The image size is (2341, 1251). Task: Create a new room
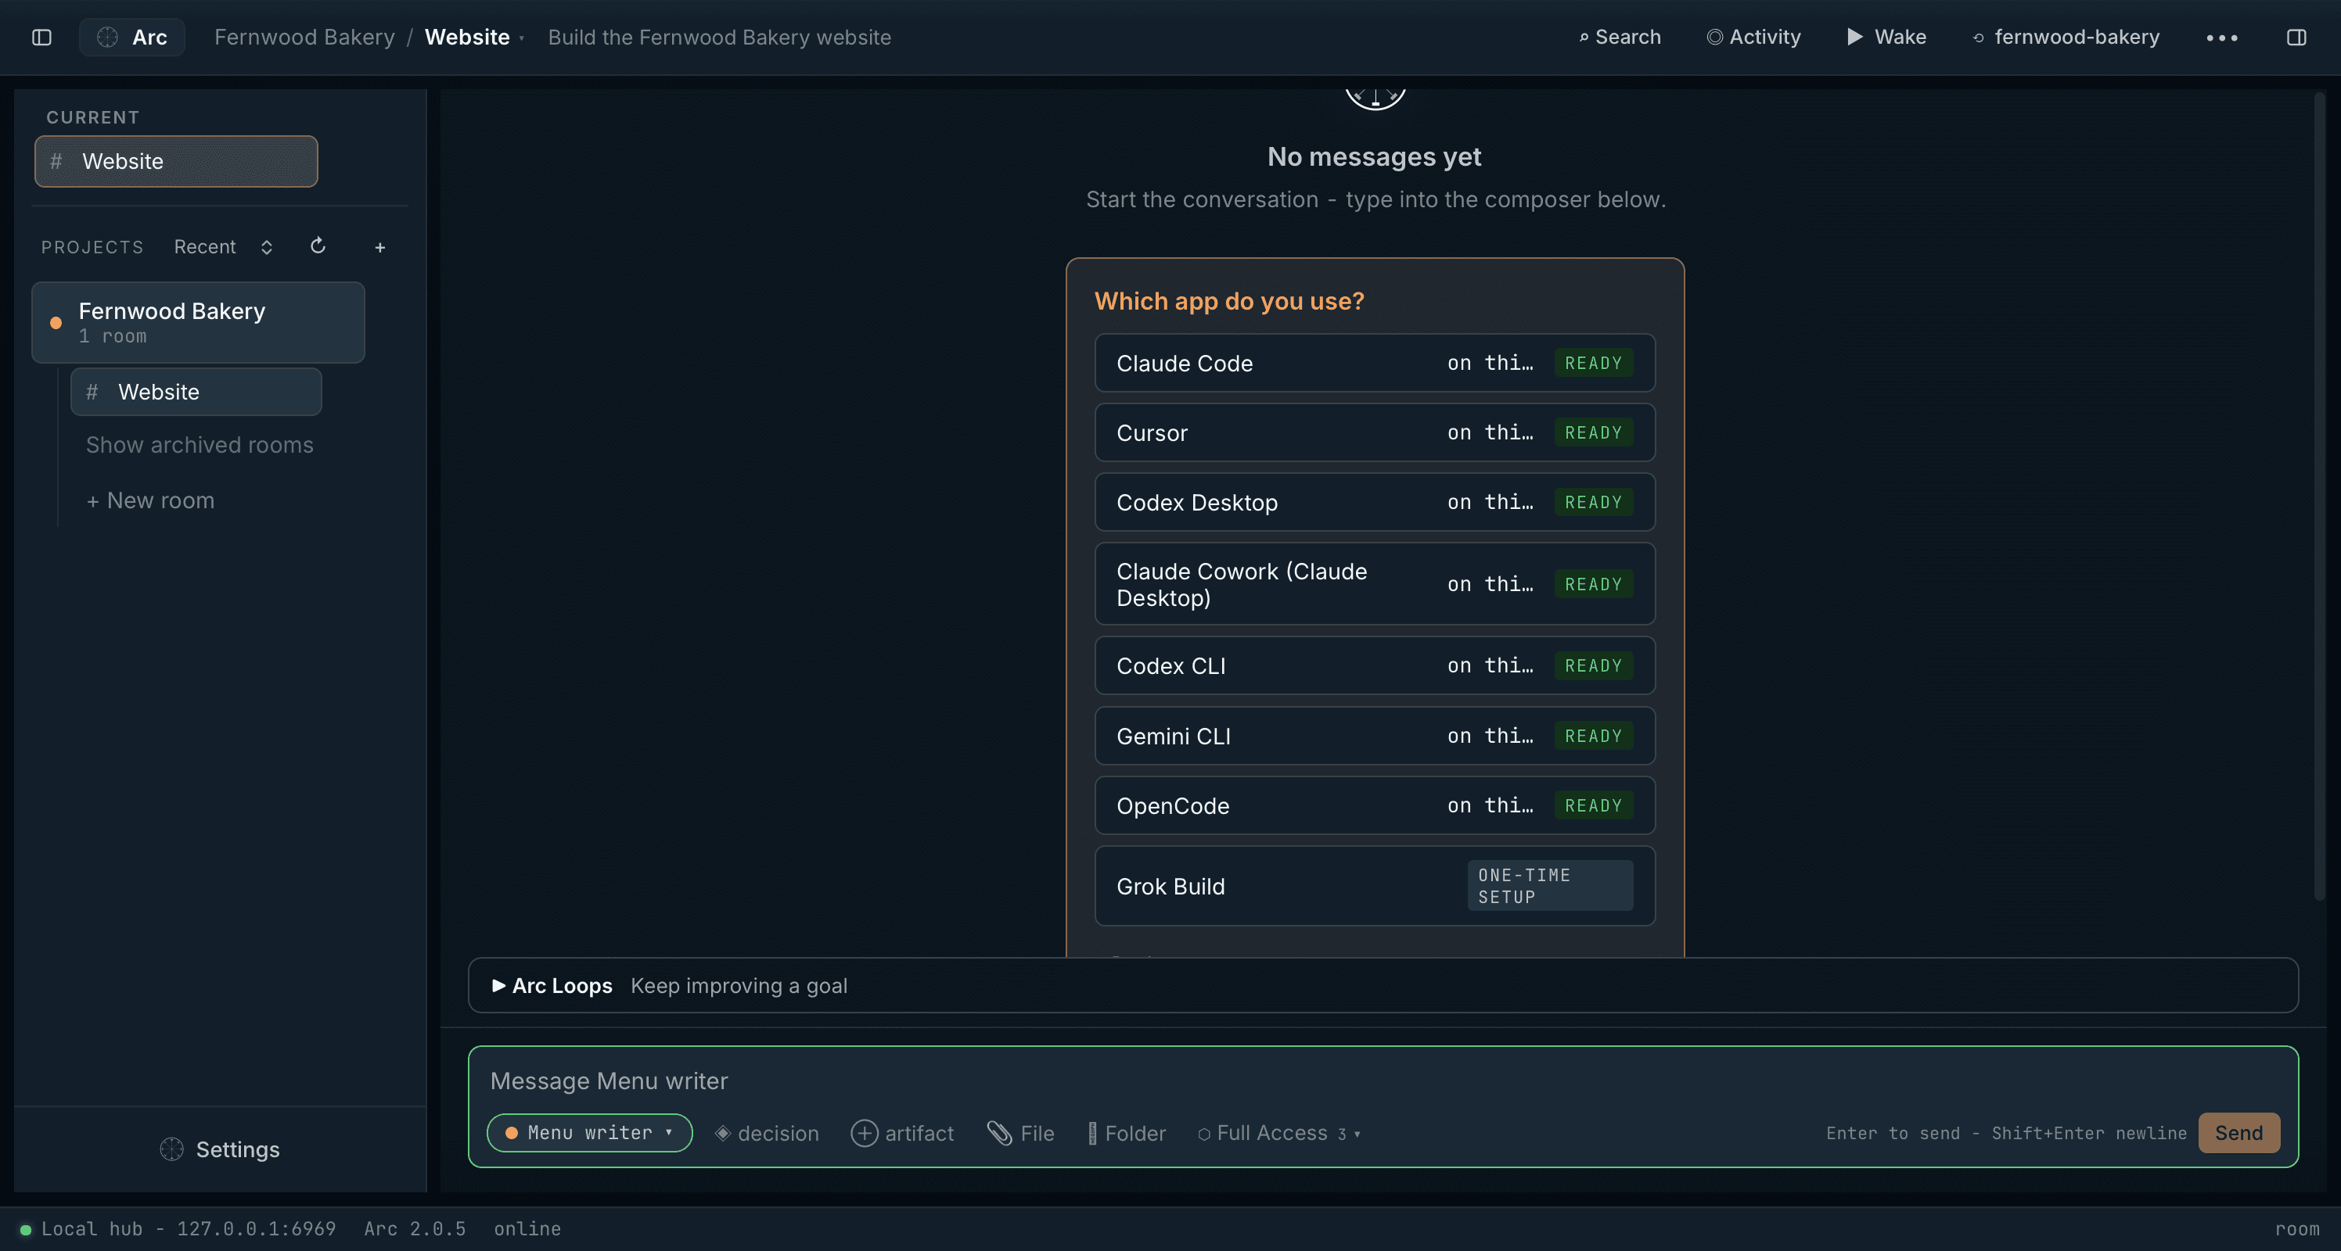point(150,500)
